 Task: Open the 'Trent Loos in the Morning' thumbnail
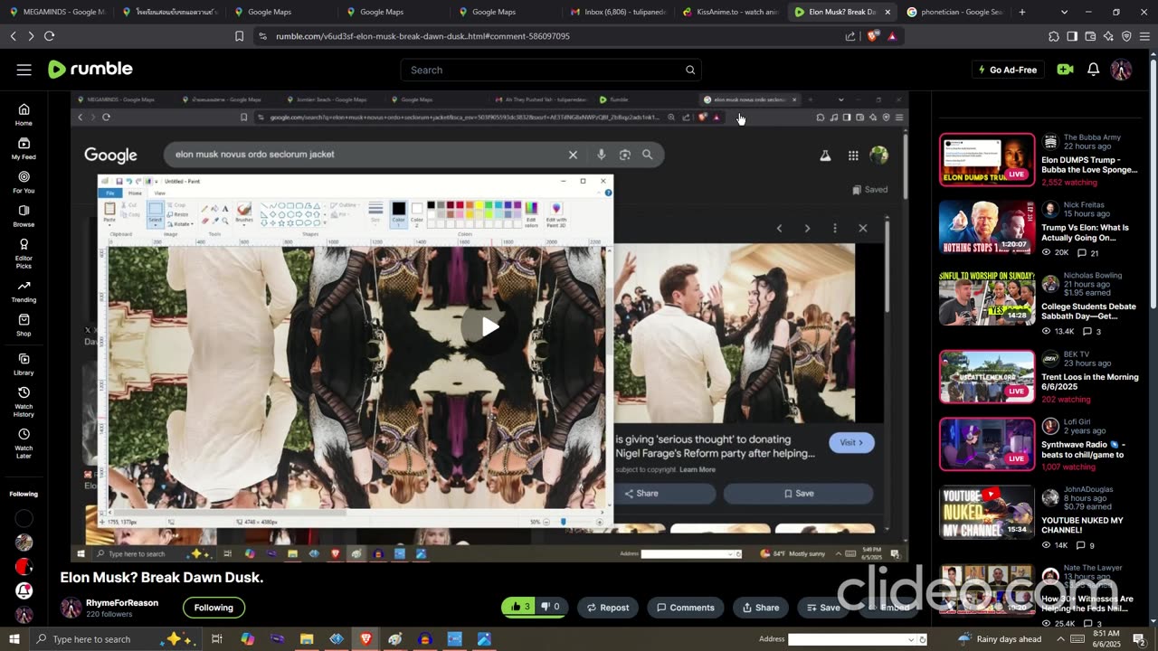pos(987,376)
